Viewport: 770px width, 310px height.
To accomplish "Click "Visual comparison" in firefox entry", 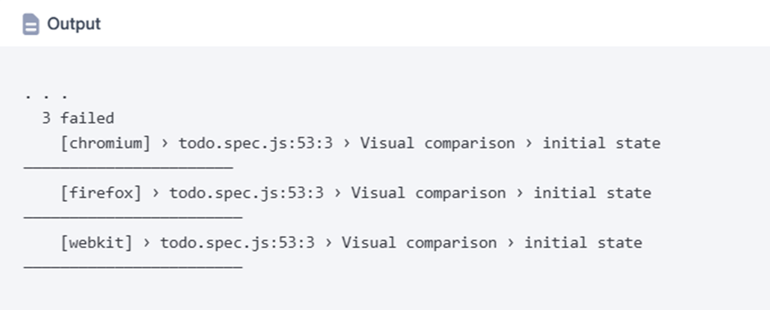I will point(428,193).
